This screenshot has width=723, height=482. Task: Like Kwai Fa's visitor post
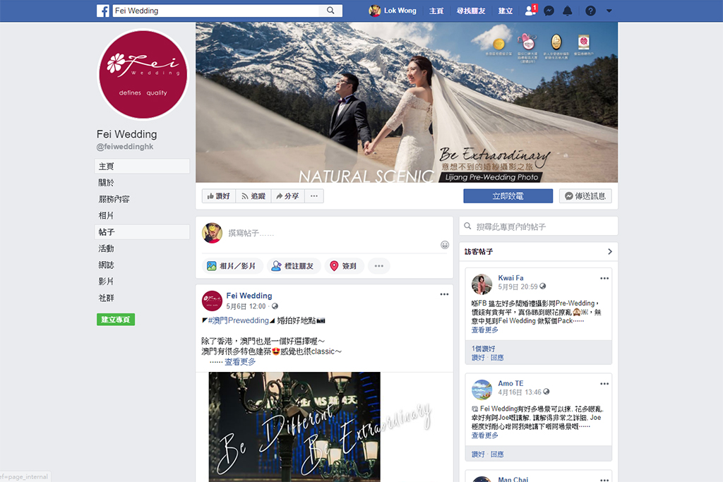(478, 358)
